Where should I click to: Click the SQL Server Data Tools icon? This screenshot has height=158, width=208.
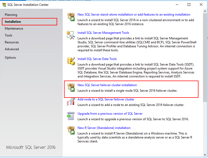71,61
